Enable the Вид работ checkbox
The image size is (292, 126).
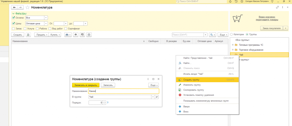[x=50, y=29]
